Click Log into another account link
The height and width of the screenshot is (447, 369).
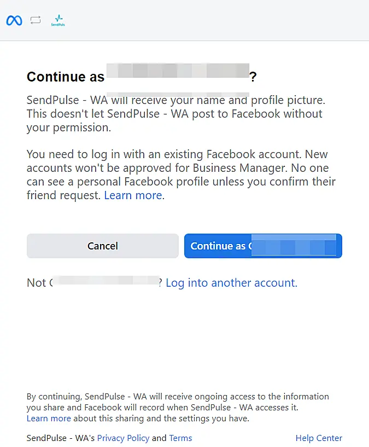(231, 283)
